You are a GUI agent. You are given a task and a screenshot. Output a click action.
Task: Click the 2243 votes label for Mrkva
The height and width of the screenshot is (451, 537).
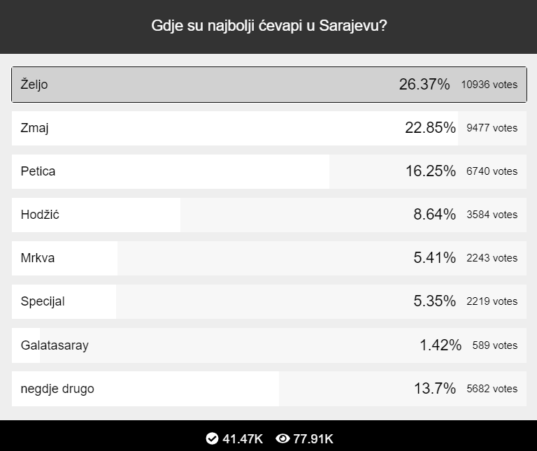[492, 258]
